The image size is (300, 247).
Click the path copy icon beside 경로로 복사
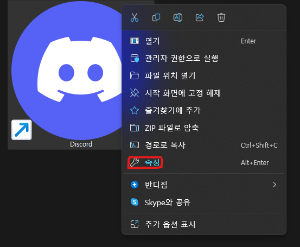pyautogui.click(x=135, y=145)
